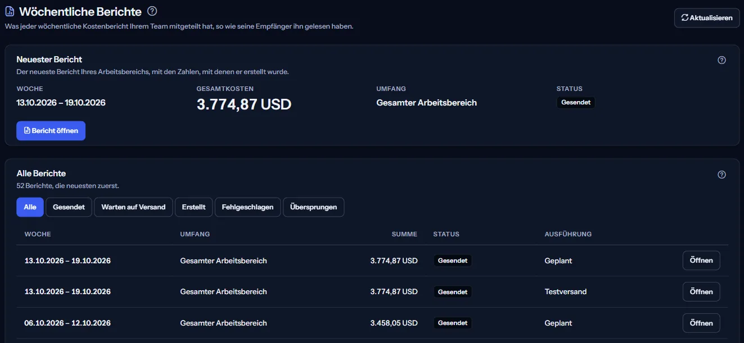Screen dimensions: 744x343
Task: Click the SUMME column header
Action: [405, 234]
